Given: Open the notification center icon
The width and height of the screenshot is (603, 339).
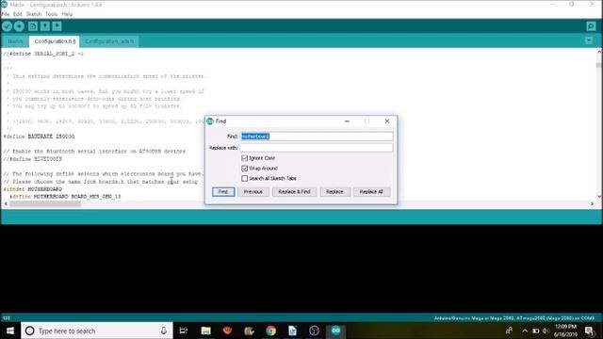Looking at the screenshot, I should [589, 331].
